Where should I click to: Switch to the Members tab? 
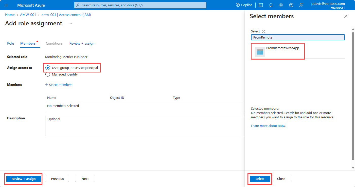(x=28, y=43)
